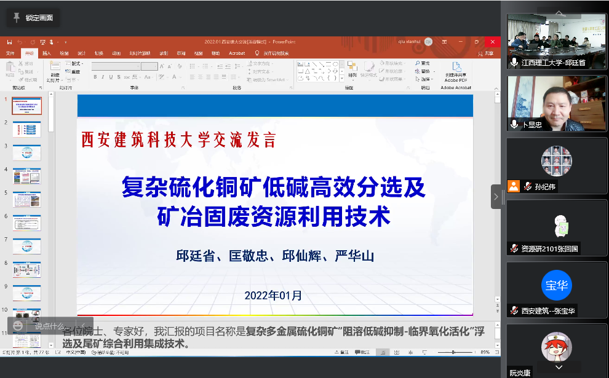Toggle Underline formatting in font group
Screen dimensions: 609x378
coord(110,77)
